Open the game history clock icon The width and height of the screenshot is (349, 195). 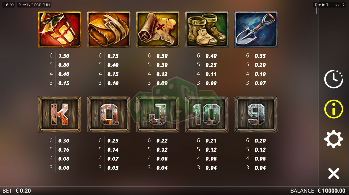(x=334, y=79)
